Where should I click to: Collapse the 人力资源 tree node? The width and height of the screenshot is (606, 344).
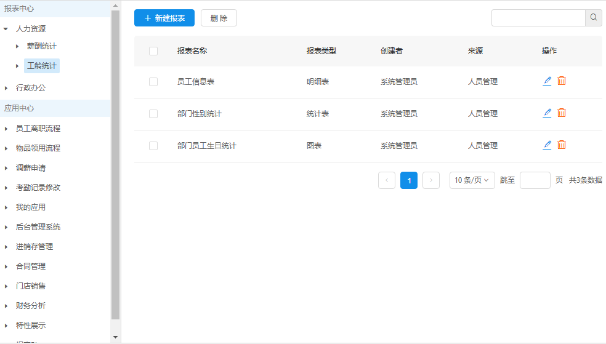coord(6,29)
